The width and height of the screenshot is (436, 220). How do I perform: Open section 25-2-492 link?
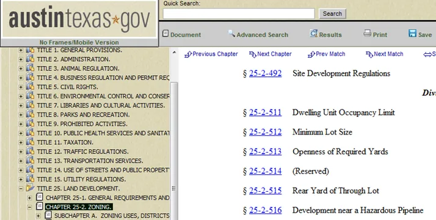coord(265,73)
